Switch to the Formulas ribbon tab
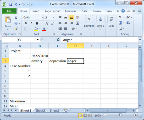The image size is (144, 120). point(70,11)
